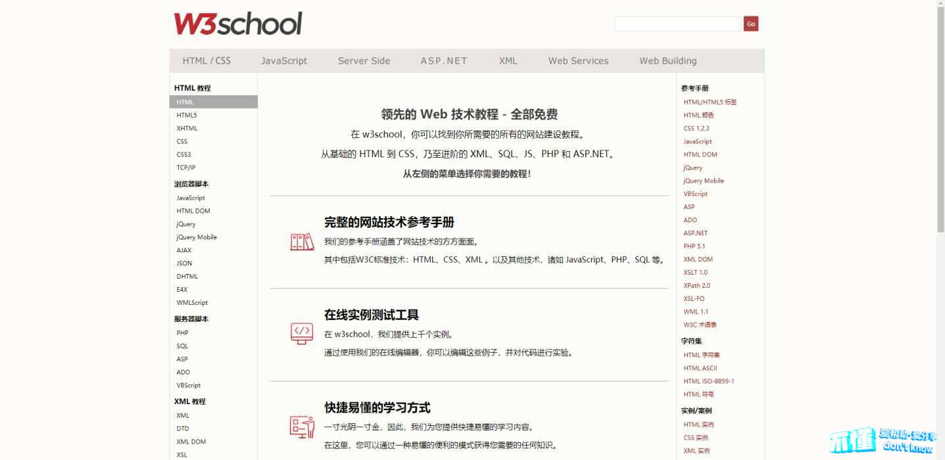Open the PHP 5.1 reference
945x460 pixels.
point(694,246)
